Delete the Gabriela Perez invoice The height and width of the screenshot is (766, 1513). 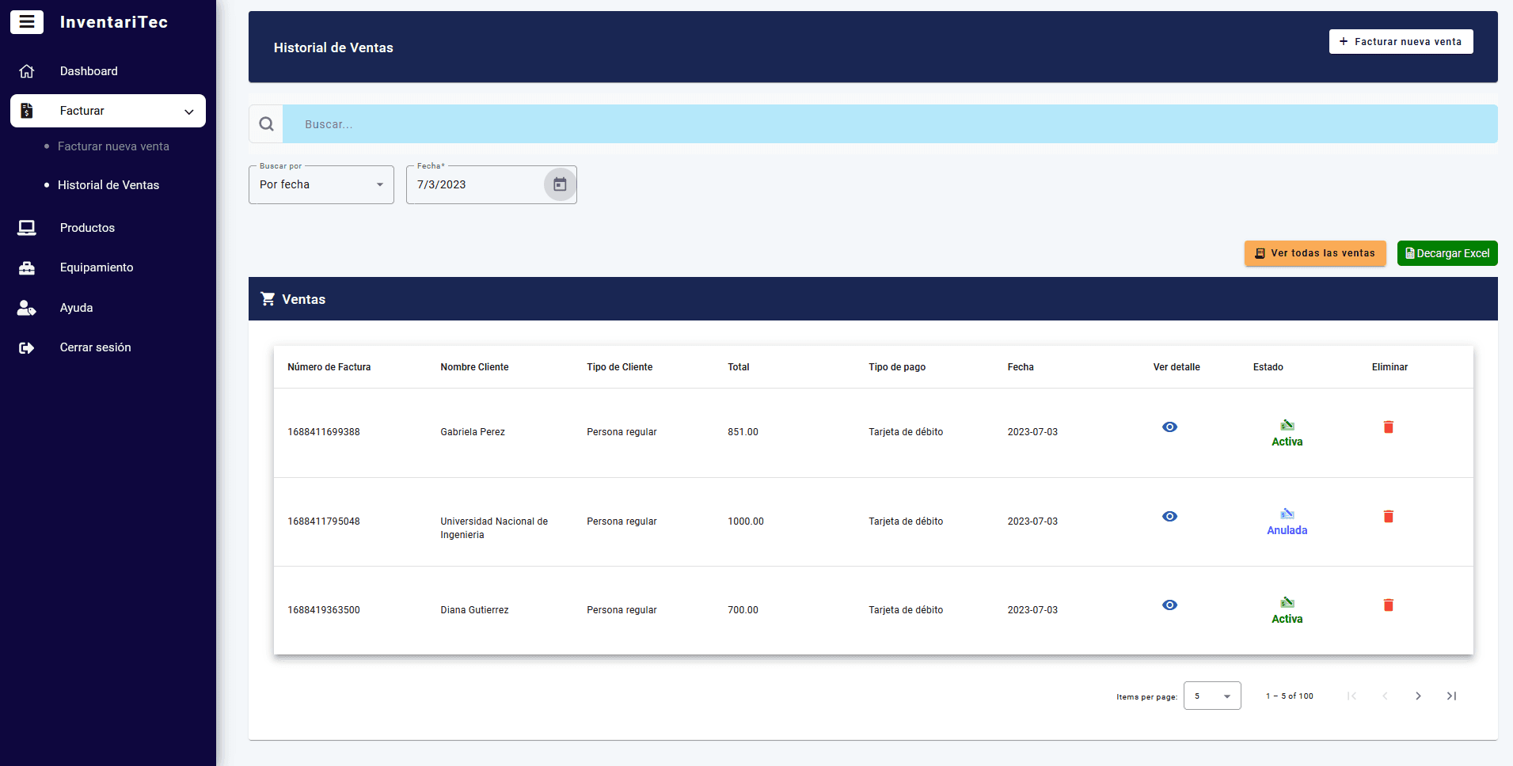(x=1388, y=427)
